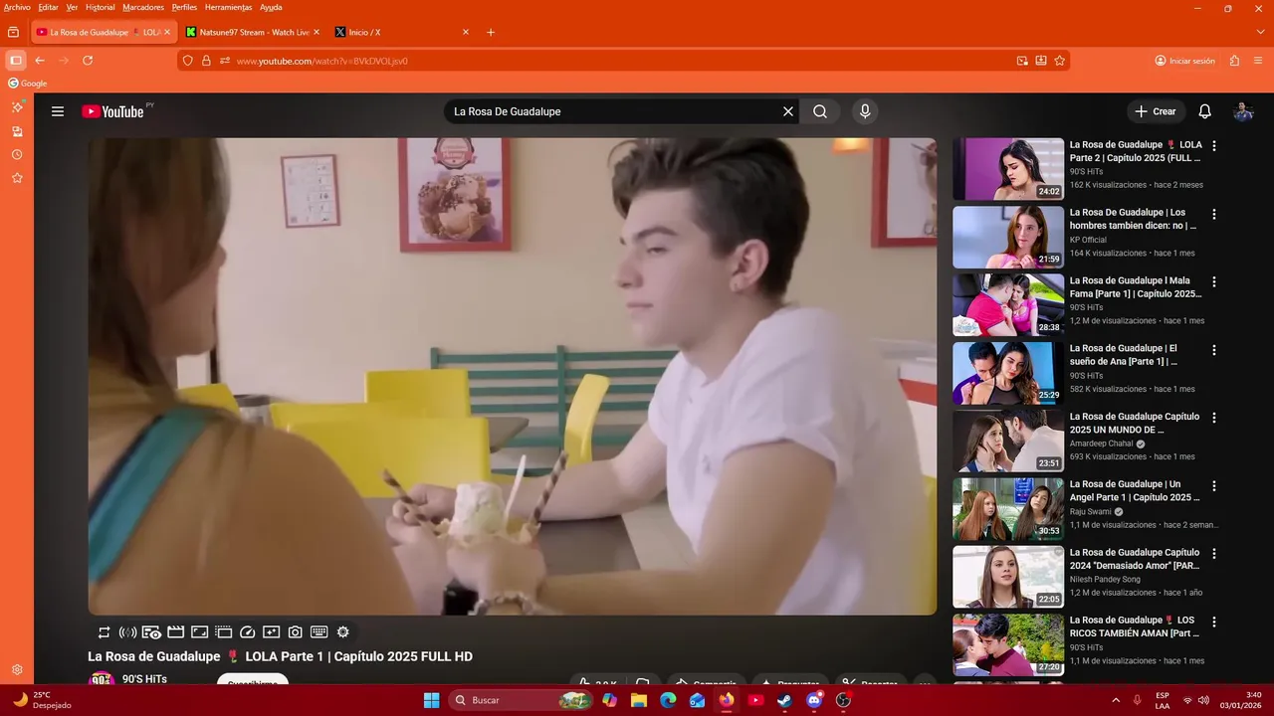Viewport: 1274px width, 716px height.
Task: Click the video filters sparkle icon
Action: coord(272,632)
